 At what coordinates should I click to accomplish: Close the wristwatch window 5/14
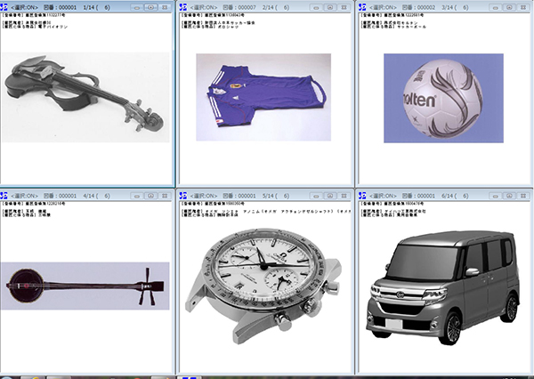(x=344, y=196)
